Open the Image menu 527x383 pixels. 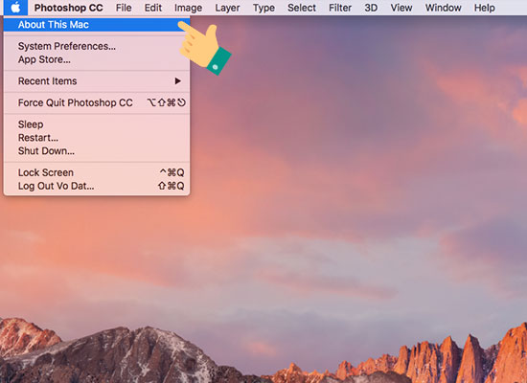pos(188,8)
